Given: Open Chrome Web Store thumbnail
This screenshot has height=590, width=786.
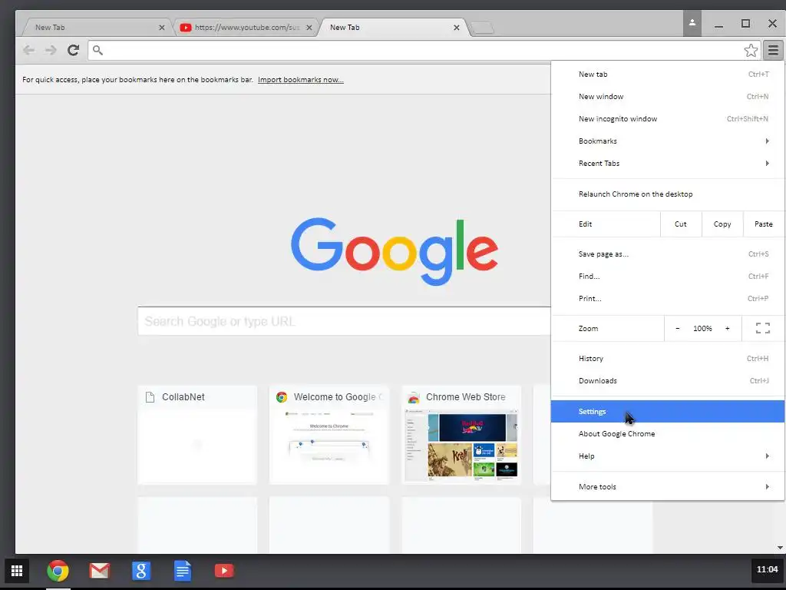Looking at the screenshot, I should click(x=461, y=435).
